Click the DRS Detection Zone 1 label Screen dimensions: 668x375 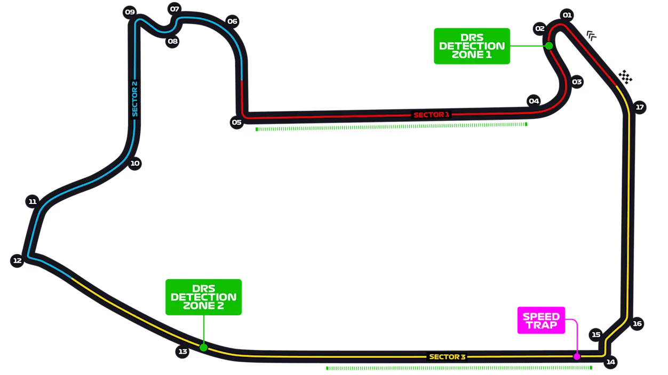click(x=472, y=46)
